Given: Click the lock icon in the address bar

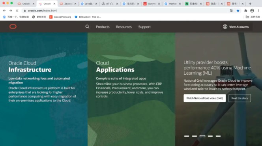Looking at the screenshot, I should (25, 11).
